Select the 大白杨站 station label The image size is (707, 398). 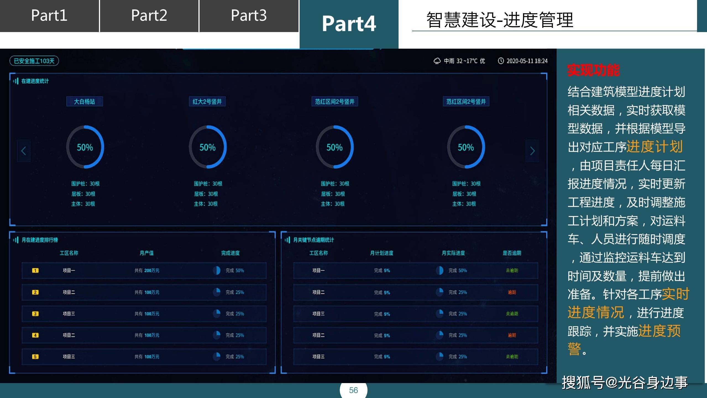coord(85,101)
